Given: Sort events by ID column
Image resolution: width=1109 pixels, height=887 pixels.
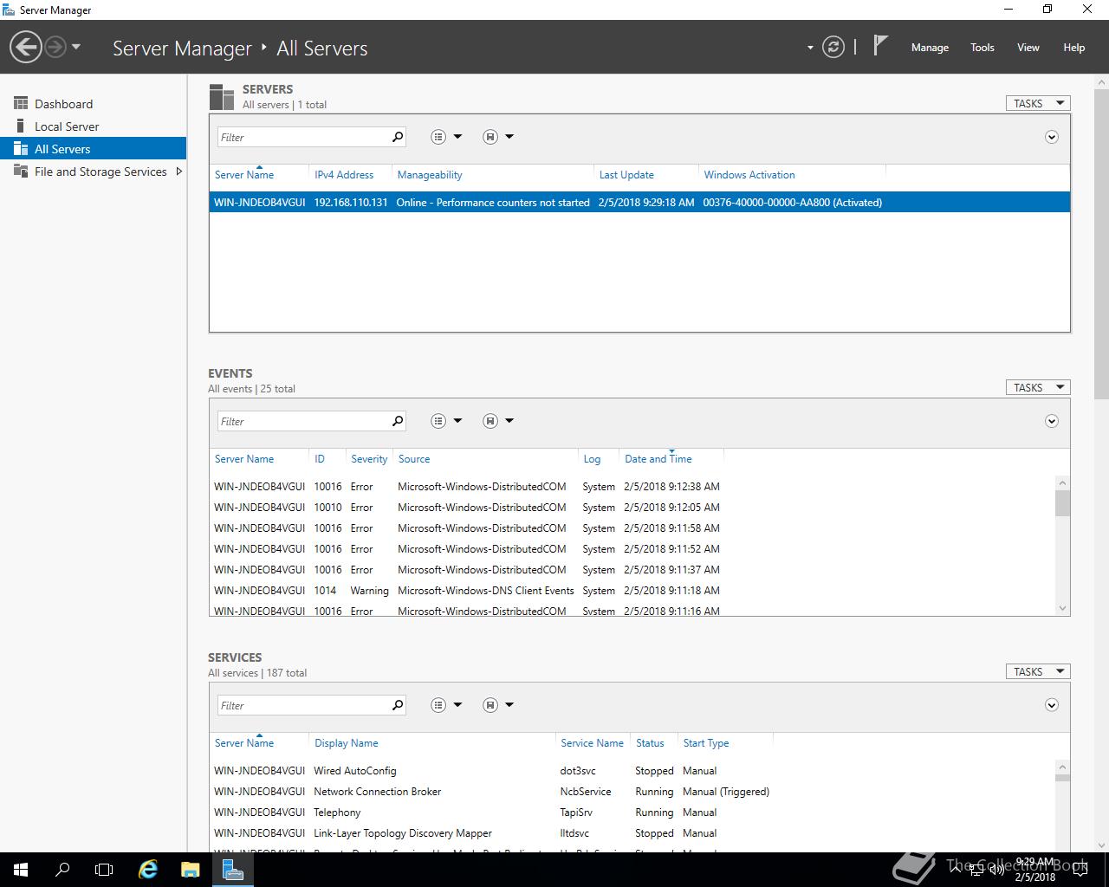Looking at the screenshot, I should coord(320,459).
